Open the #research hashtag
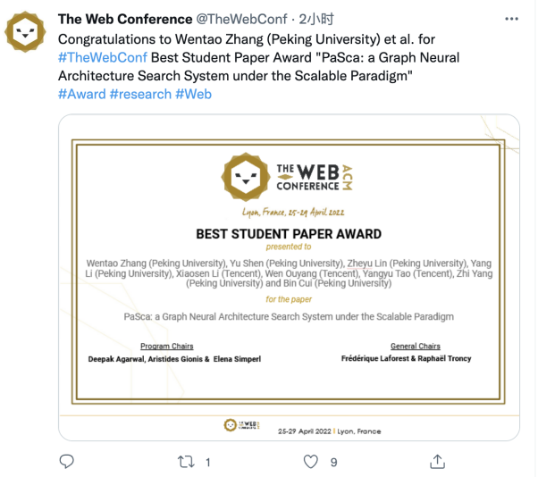The height and width of the screenshot is (477, 538). coord(140,94)
